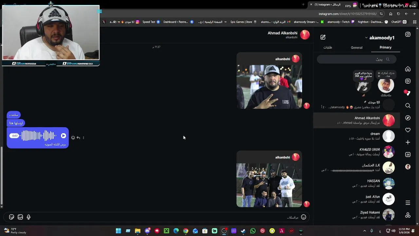Show hidden system tray icons chevron
The image size is (419, 236).
click(364, 231)
